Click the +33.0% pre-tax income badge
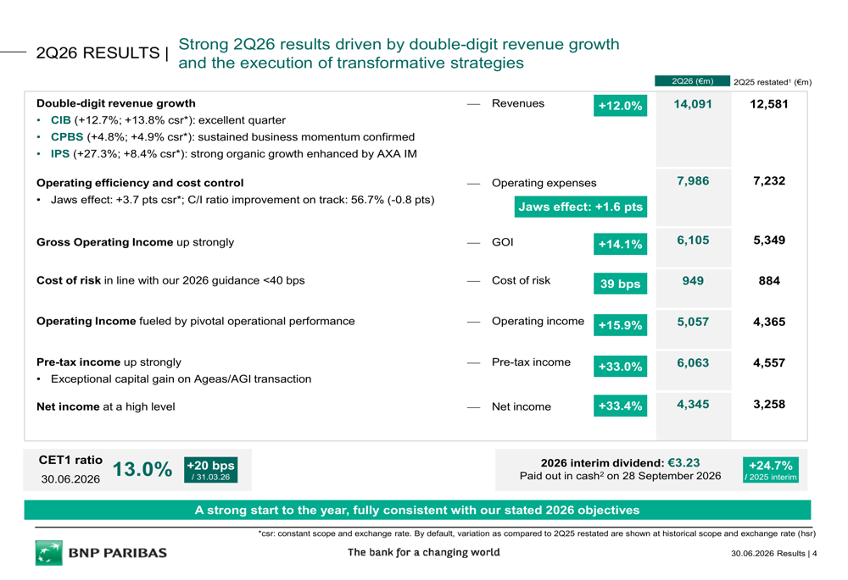The width and height of the screenshot is (848, 580). (620, 366)
